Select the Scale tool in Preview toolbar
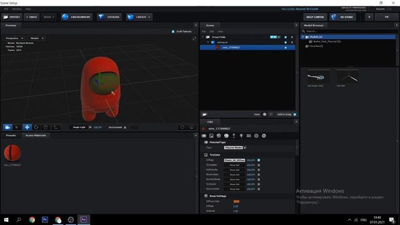Image resolution: width=400 pixels, height=225 pixels. pos(46,127)
